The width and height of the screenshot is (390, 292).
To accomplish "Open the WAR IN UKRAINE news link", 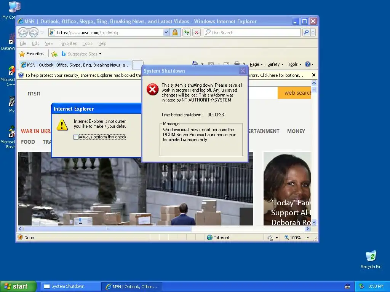I will click(x=36, y=131).
